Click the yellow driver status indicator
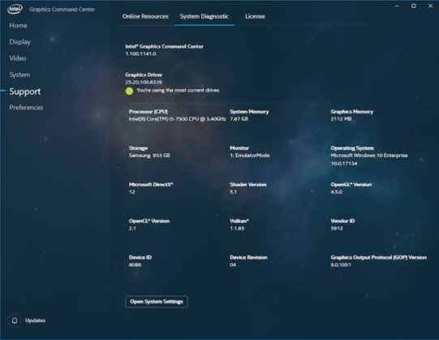Image resolution: width=439 pixels, height=340 pixels. pos(129,91)
